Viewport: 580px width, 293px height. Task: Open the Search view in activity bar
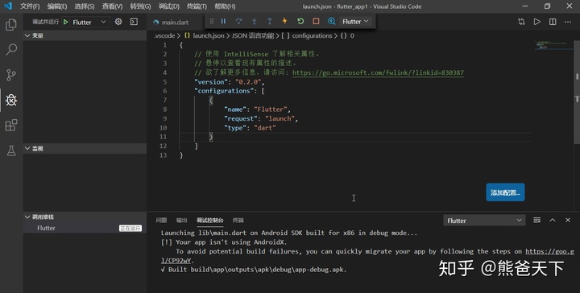(x=11, y=50)
